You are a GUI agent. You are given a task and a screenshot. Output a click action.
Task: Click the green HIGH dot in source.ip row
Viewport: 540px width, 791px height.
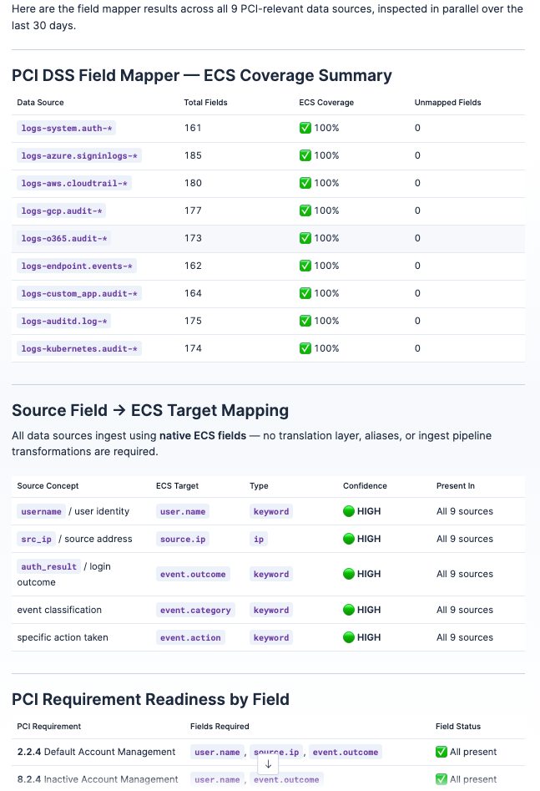(348, 539)
